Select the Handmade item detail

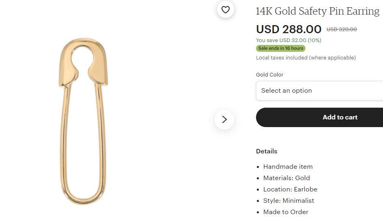[x=288, y=167]
